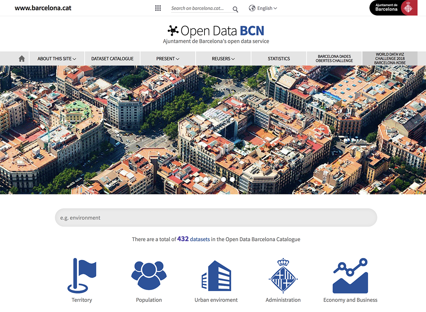
Task: Expand the About This Site menu
Action: (57, 59)
